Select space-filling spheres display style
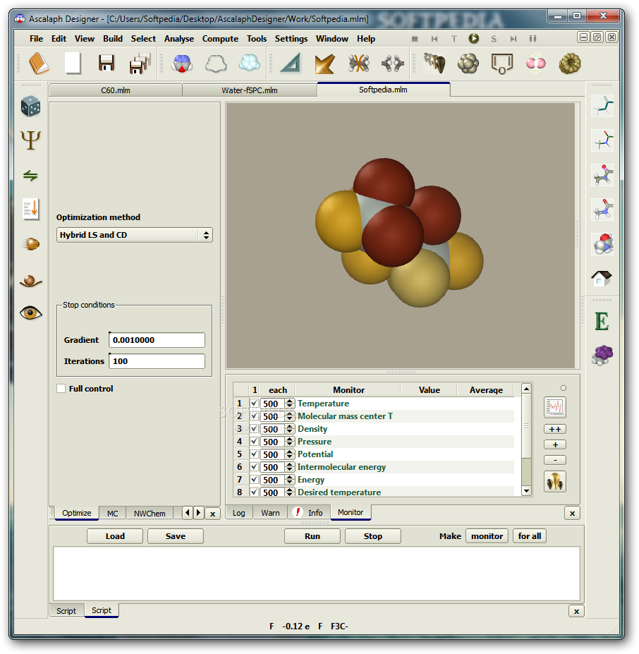Image resolution: width=639 pixels, height=654 pixels. click(x=602, y=243)
